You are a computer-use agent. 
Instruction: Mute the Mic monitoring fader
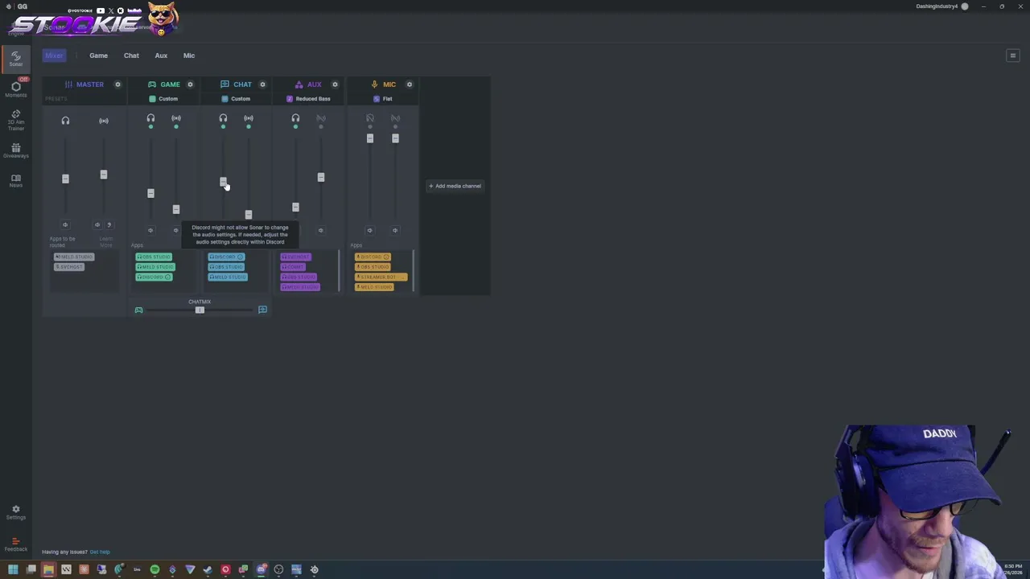tap(370, 230)
